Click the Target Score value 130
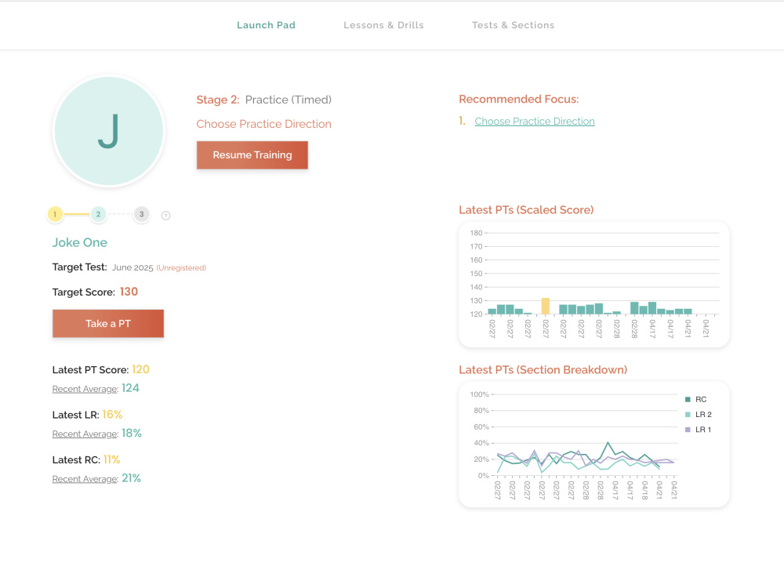Screen dimensions: 784x588 pos(129,292)
